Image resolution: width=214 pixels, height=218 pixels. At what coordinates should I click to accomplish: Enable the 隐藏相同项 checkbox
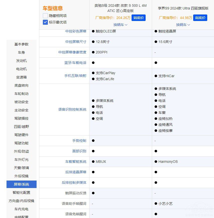coord(45,15)
